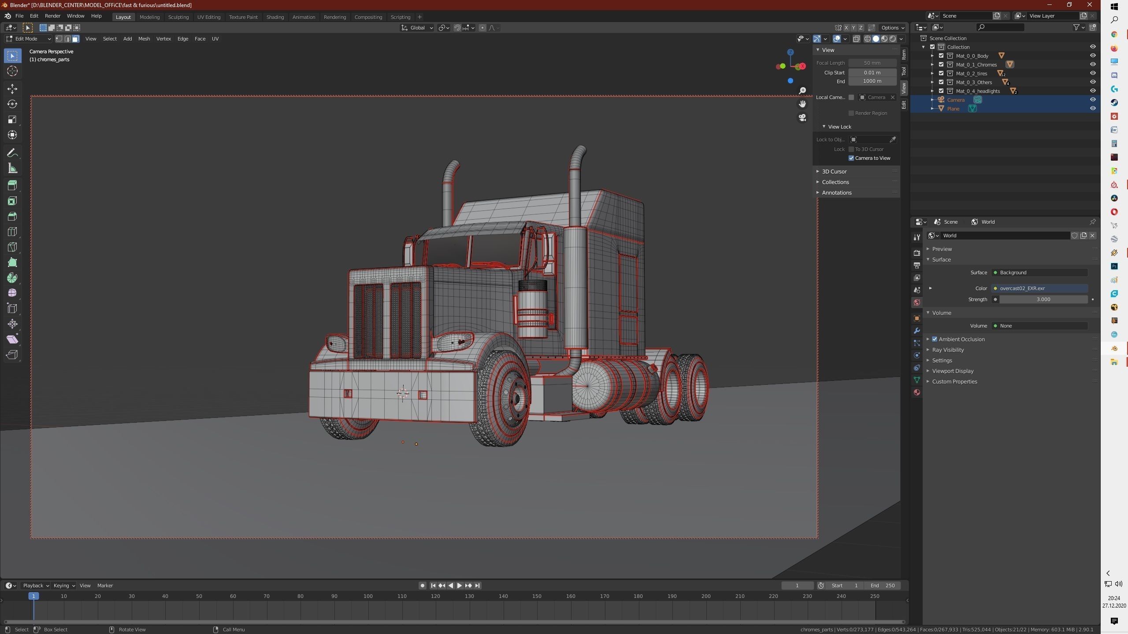Click the outliner search field
Screen dimensions: 1128x634
point(1000,27)
